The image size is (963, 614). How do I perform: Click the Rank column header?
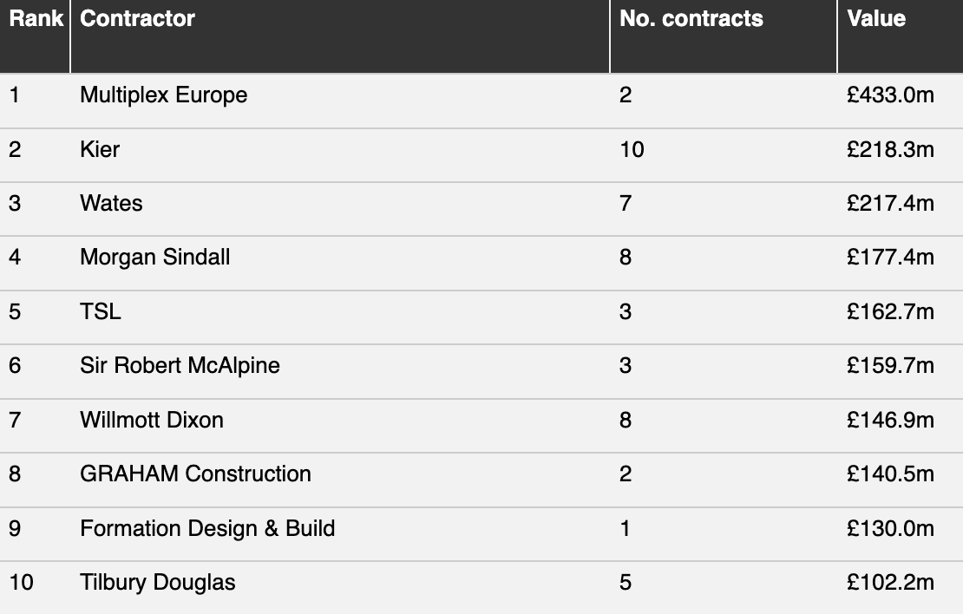[x=36, y=19]
